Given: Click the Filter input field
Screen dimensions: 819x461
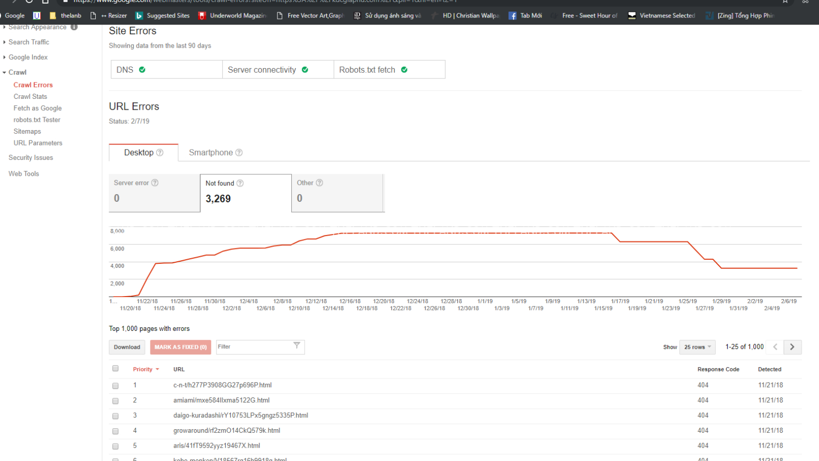Looking at the screenshot, I should pos(260,347).
